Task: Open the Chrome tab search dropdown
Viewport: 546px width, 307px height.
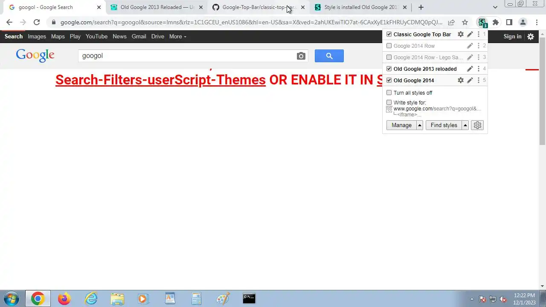Action: click(x=495, y=7)
